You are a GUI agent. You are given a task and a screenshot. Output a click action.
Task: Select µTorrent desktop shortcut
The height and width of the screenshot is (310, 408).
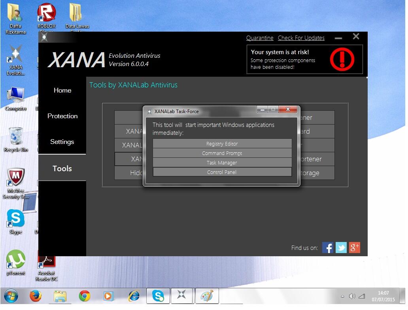[15, 263]
